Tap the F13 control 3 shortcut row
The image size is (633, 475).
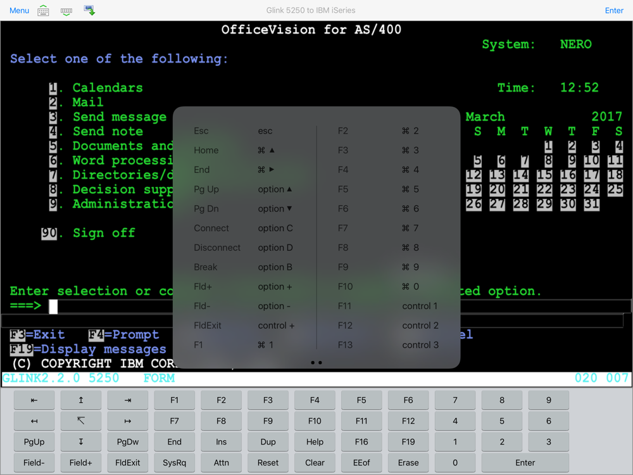coord(389,345)
